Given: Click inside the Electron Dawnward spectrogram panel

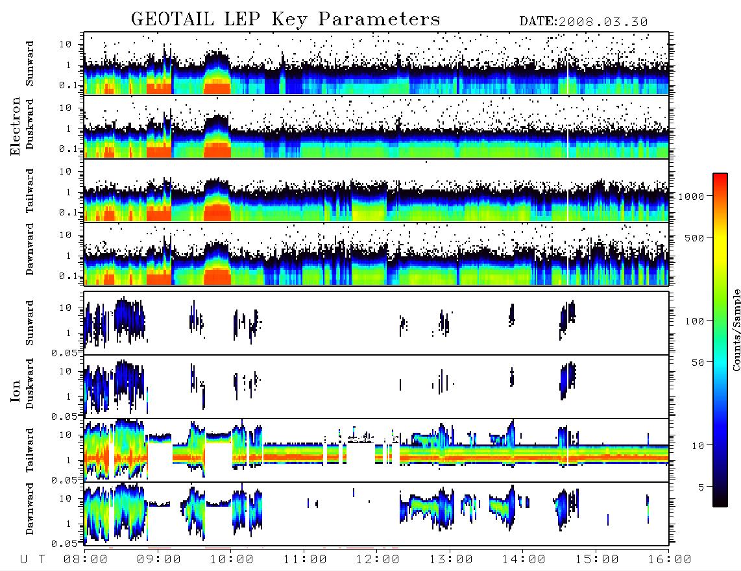Looking at the screenshot, I should pos(376,254).
